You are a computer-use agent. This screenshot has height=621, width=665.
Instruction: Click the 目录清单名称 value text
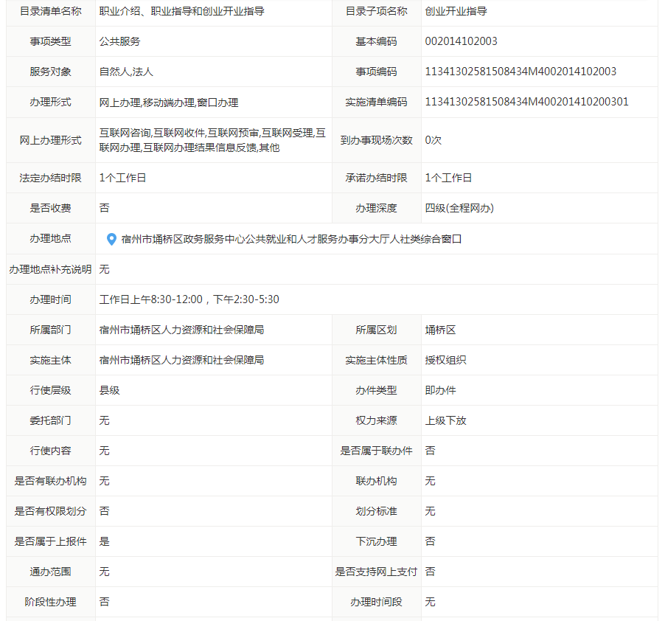coord(181,11)
